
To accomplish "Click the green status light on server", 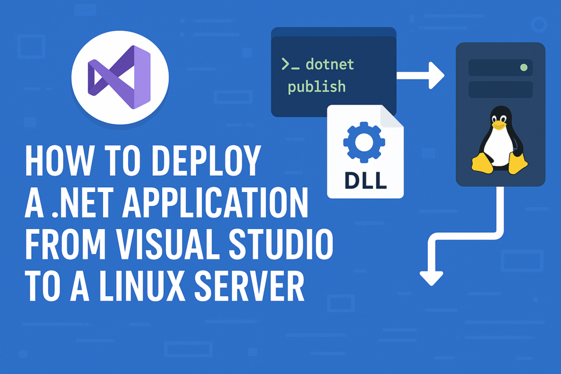I will coord(523,68).
